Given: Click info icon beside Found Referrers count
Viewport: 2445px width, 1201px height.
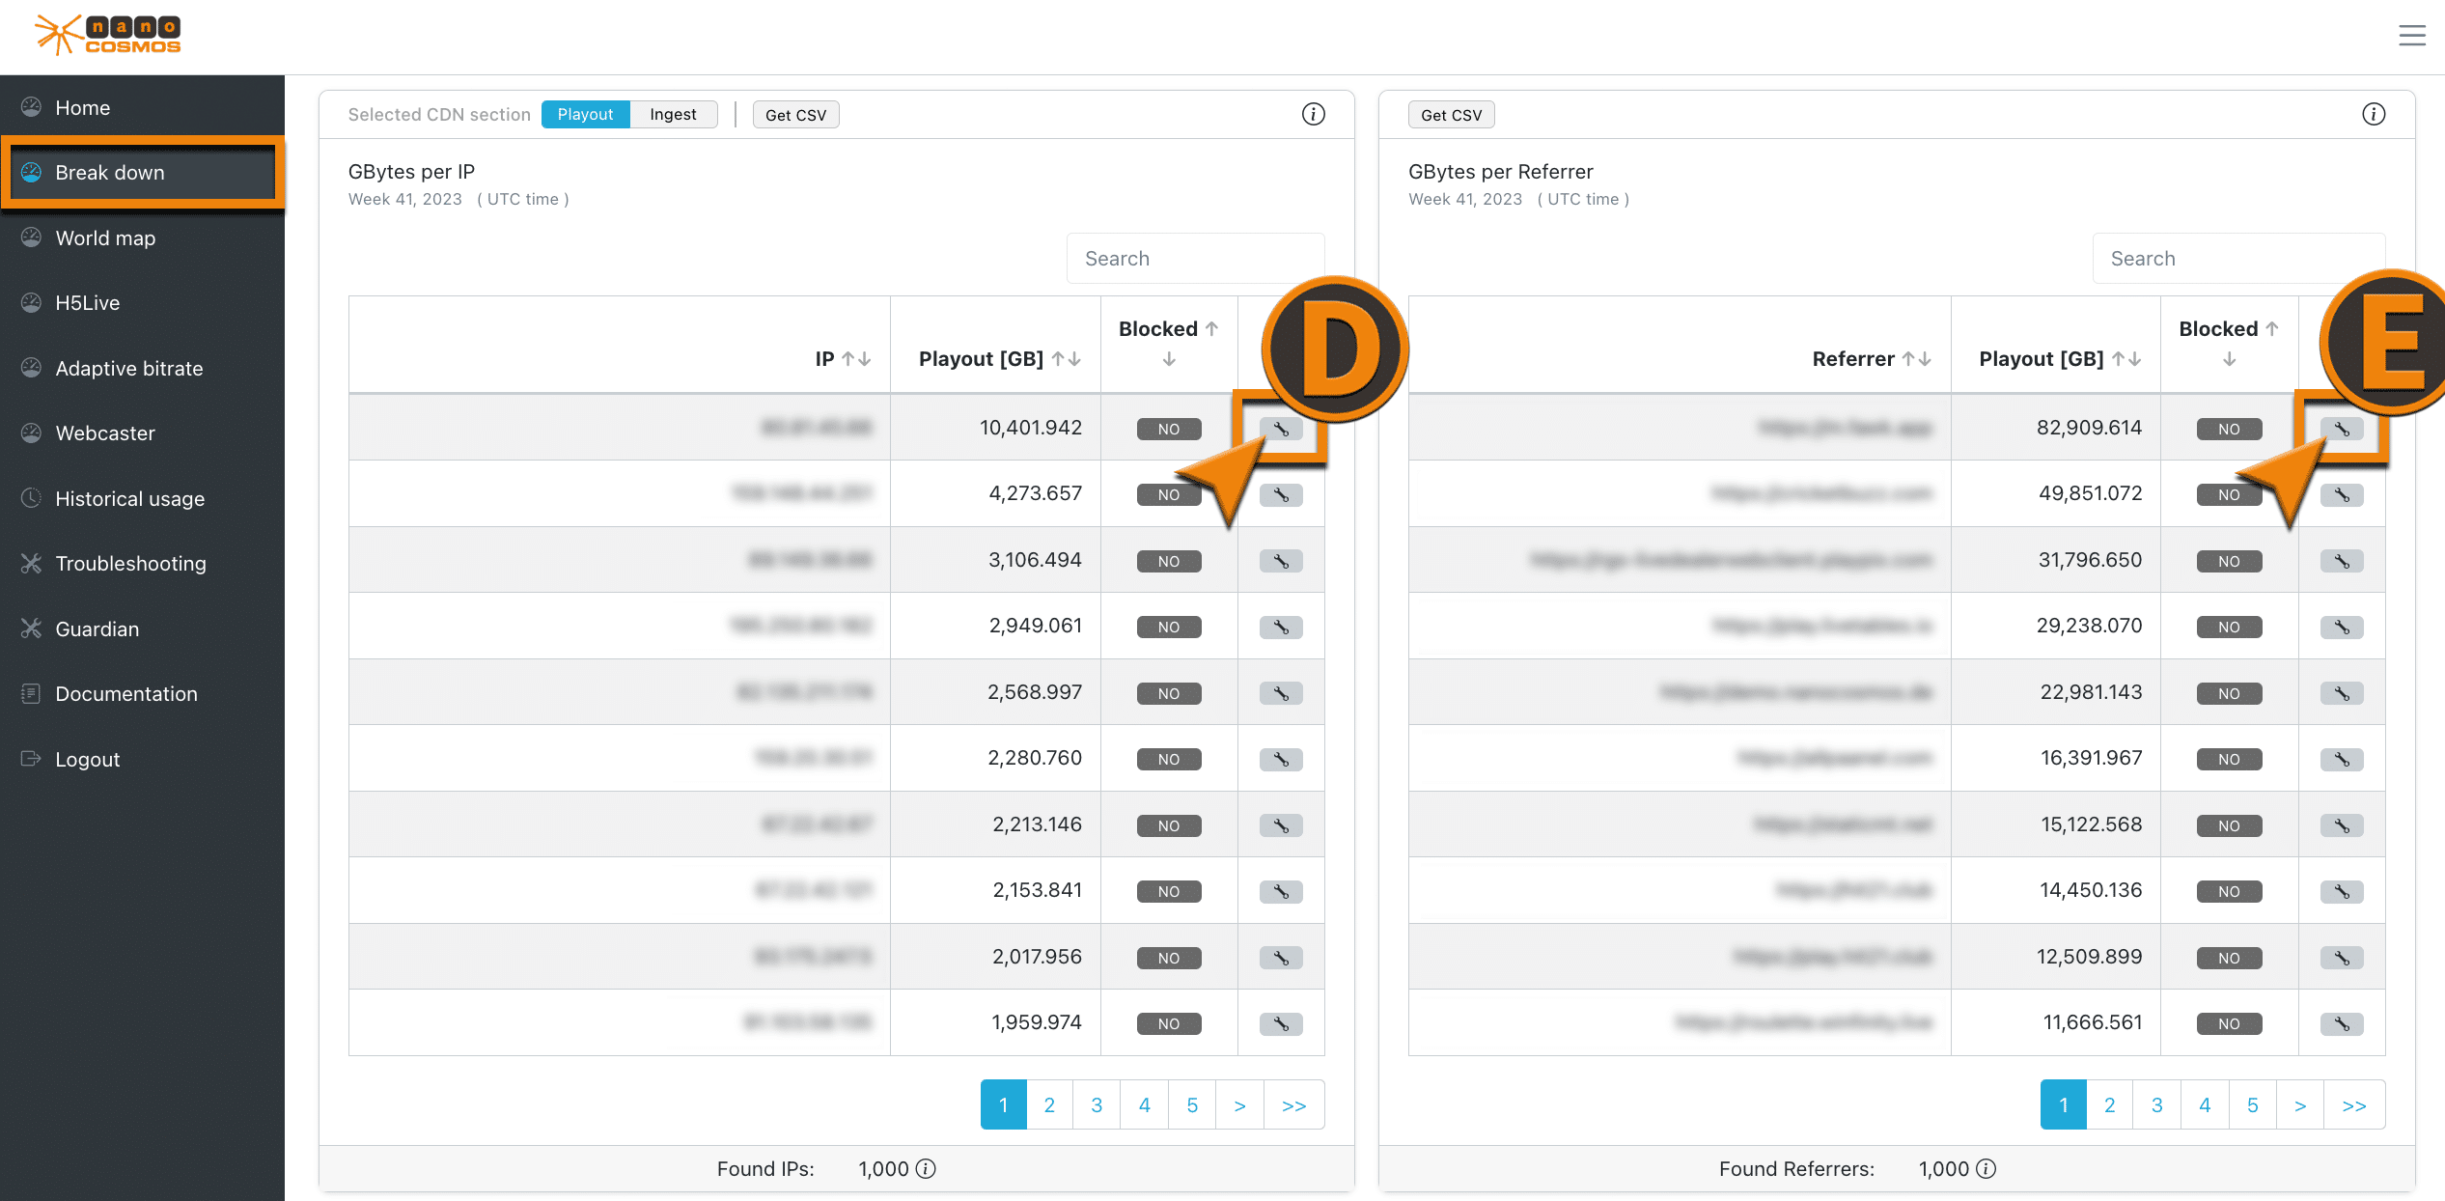Looking at the screenshot, I should tap(1986, 1169).
